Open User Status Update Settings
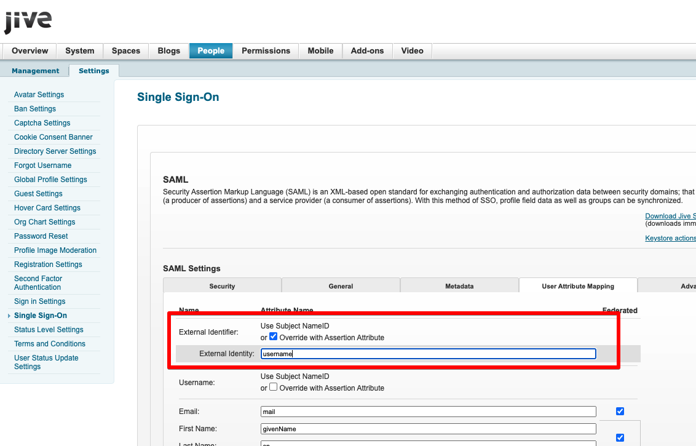The height and width of the screenshot is (446, 696). click(46, 363)
